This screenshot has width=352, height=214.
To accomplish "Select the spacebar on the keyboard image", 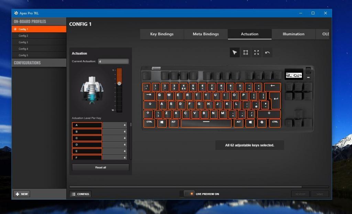I will (206, 123).
